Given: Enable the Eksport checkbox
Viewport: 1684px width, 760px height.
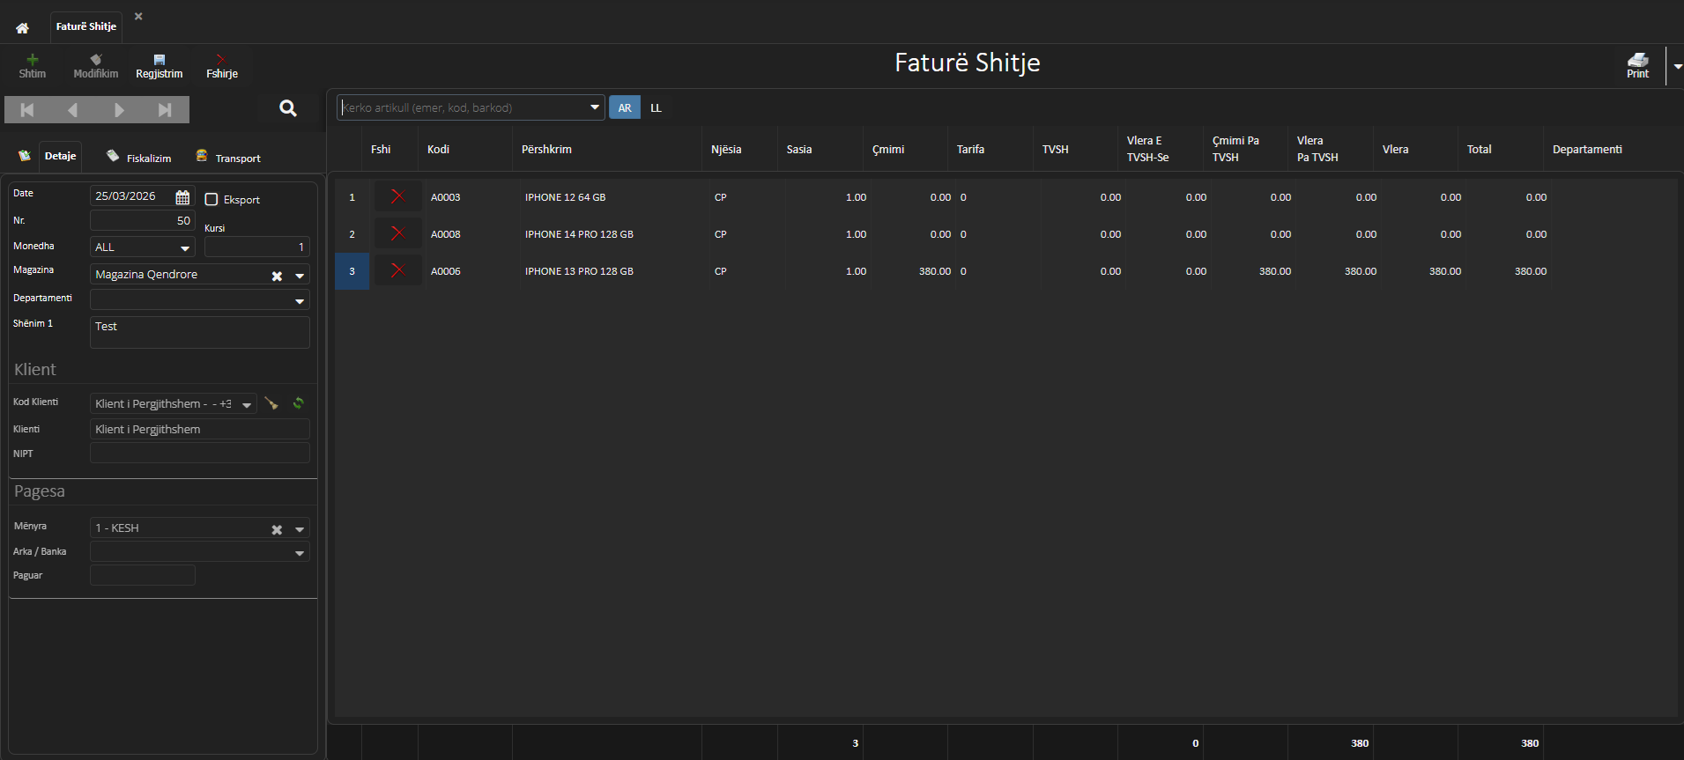Looking at the screenshot, I should 211,200.
